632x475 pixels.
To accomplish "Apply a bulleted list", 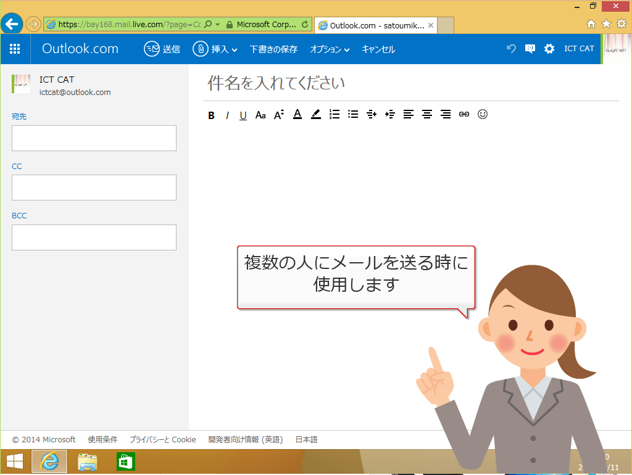I will pos(352,114).
